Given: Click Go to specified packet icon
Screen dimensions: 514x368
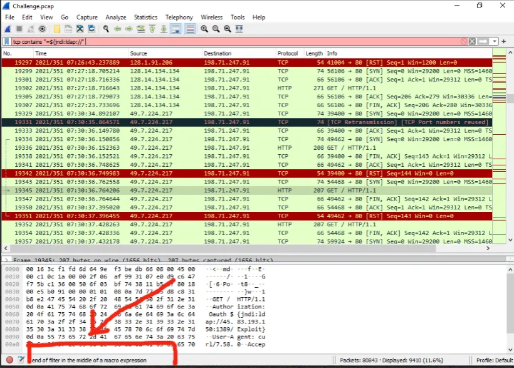Looking at the screenshot, I should coord(140,29).
